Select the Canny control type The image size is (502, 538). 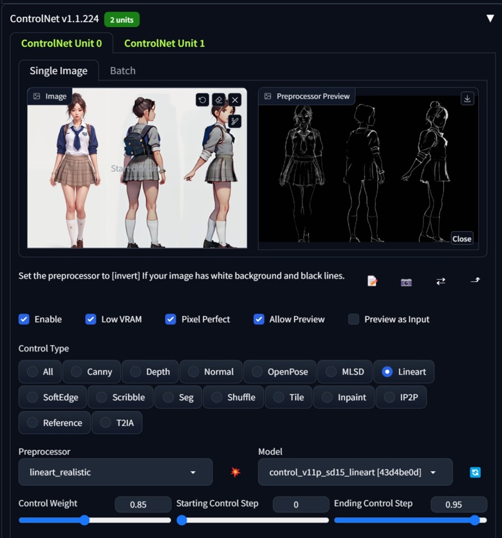coord(91,371)
